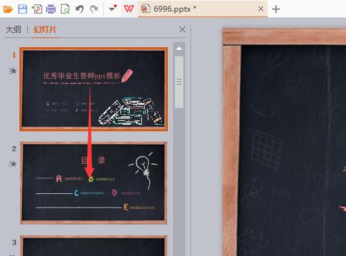Redo the last action
The width and height of the screenshot is (346, 256).
click(94, 9)
